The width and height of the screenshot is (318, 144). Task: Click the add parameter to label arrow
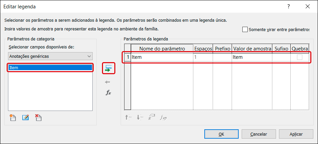108,68
